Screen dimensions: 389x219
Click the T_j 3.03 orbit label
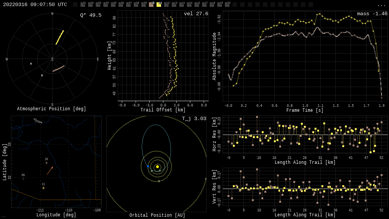click(195, 119)
